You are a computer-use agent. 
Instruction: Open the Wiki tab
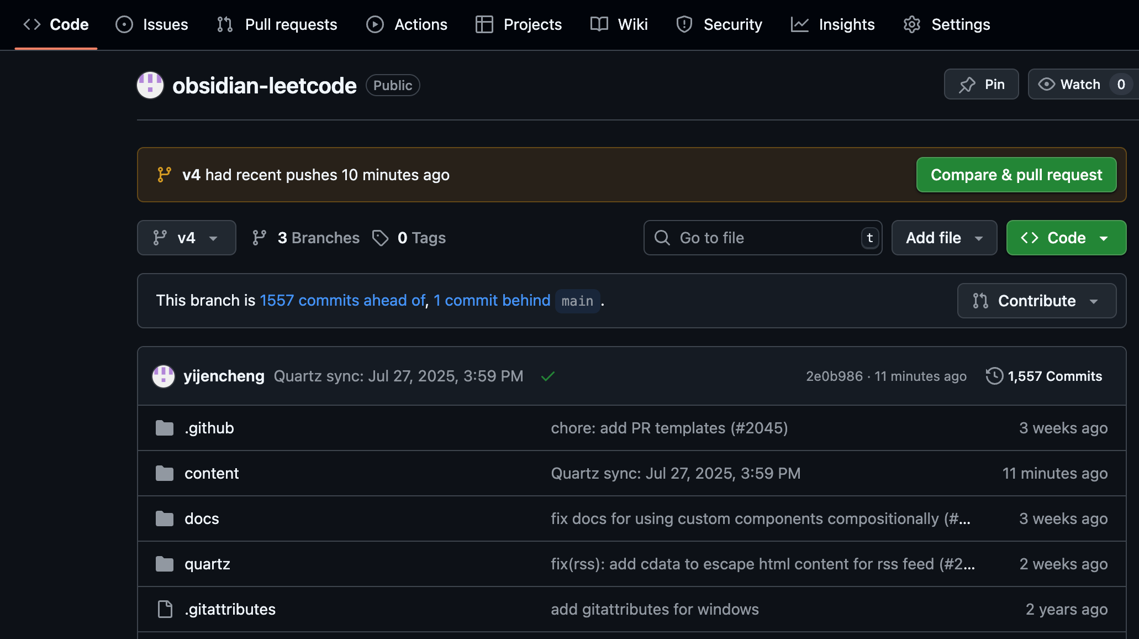619,24
